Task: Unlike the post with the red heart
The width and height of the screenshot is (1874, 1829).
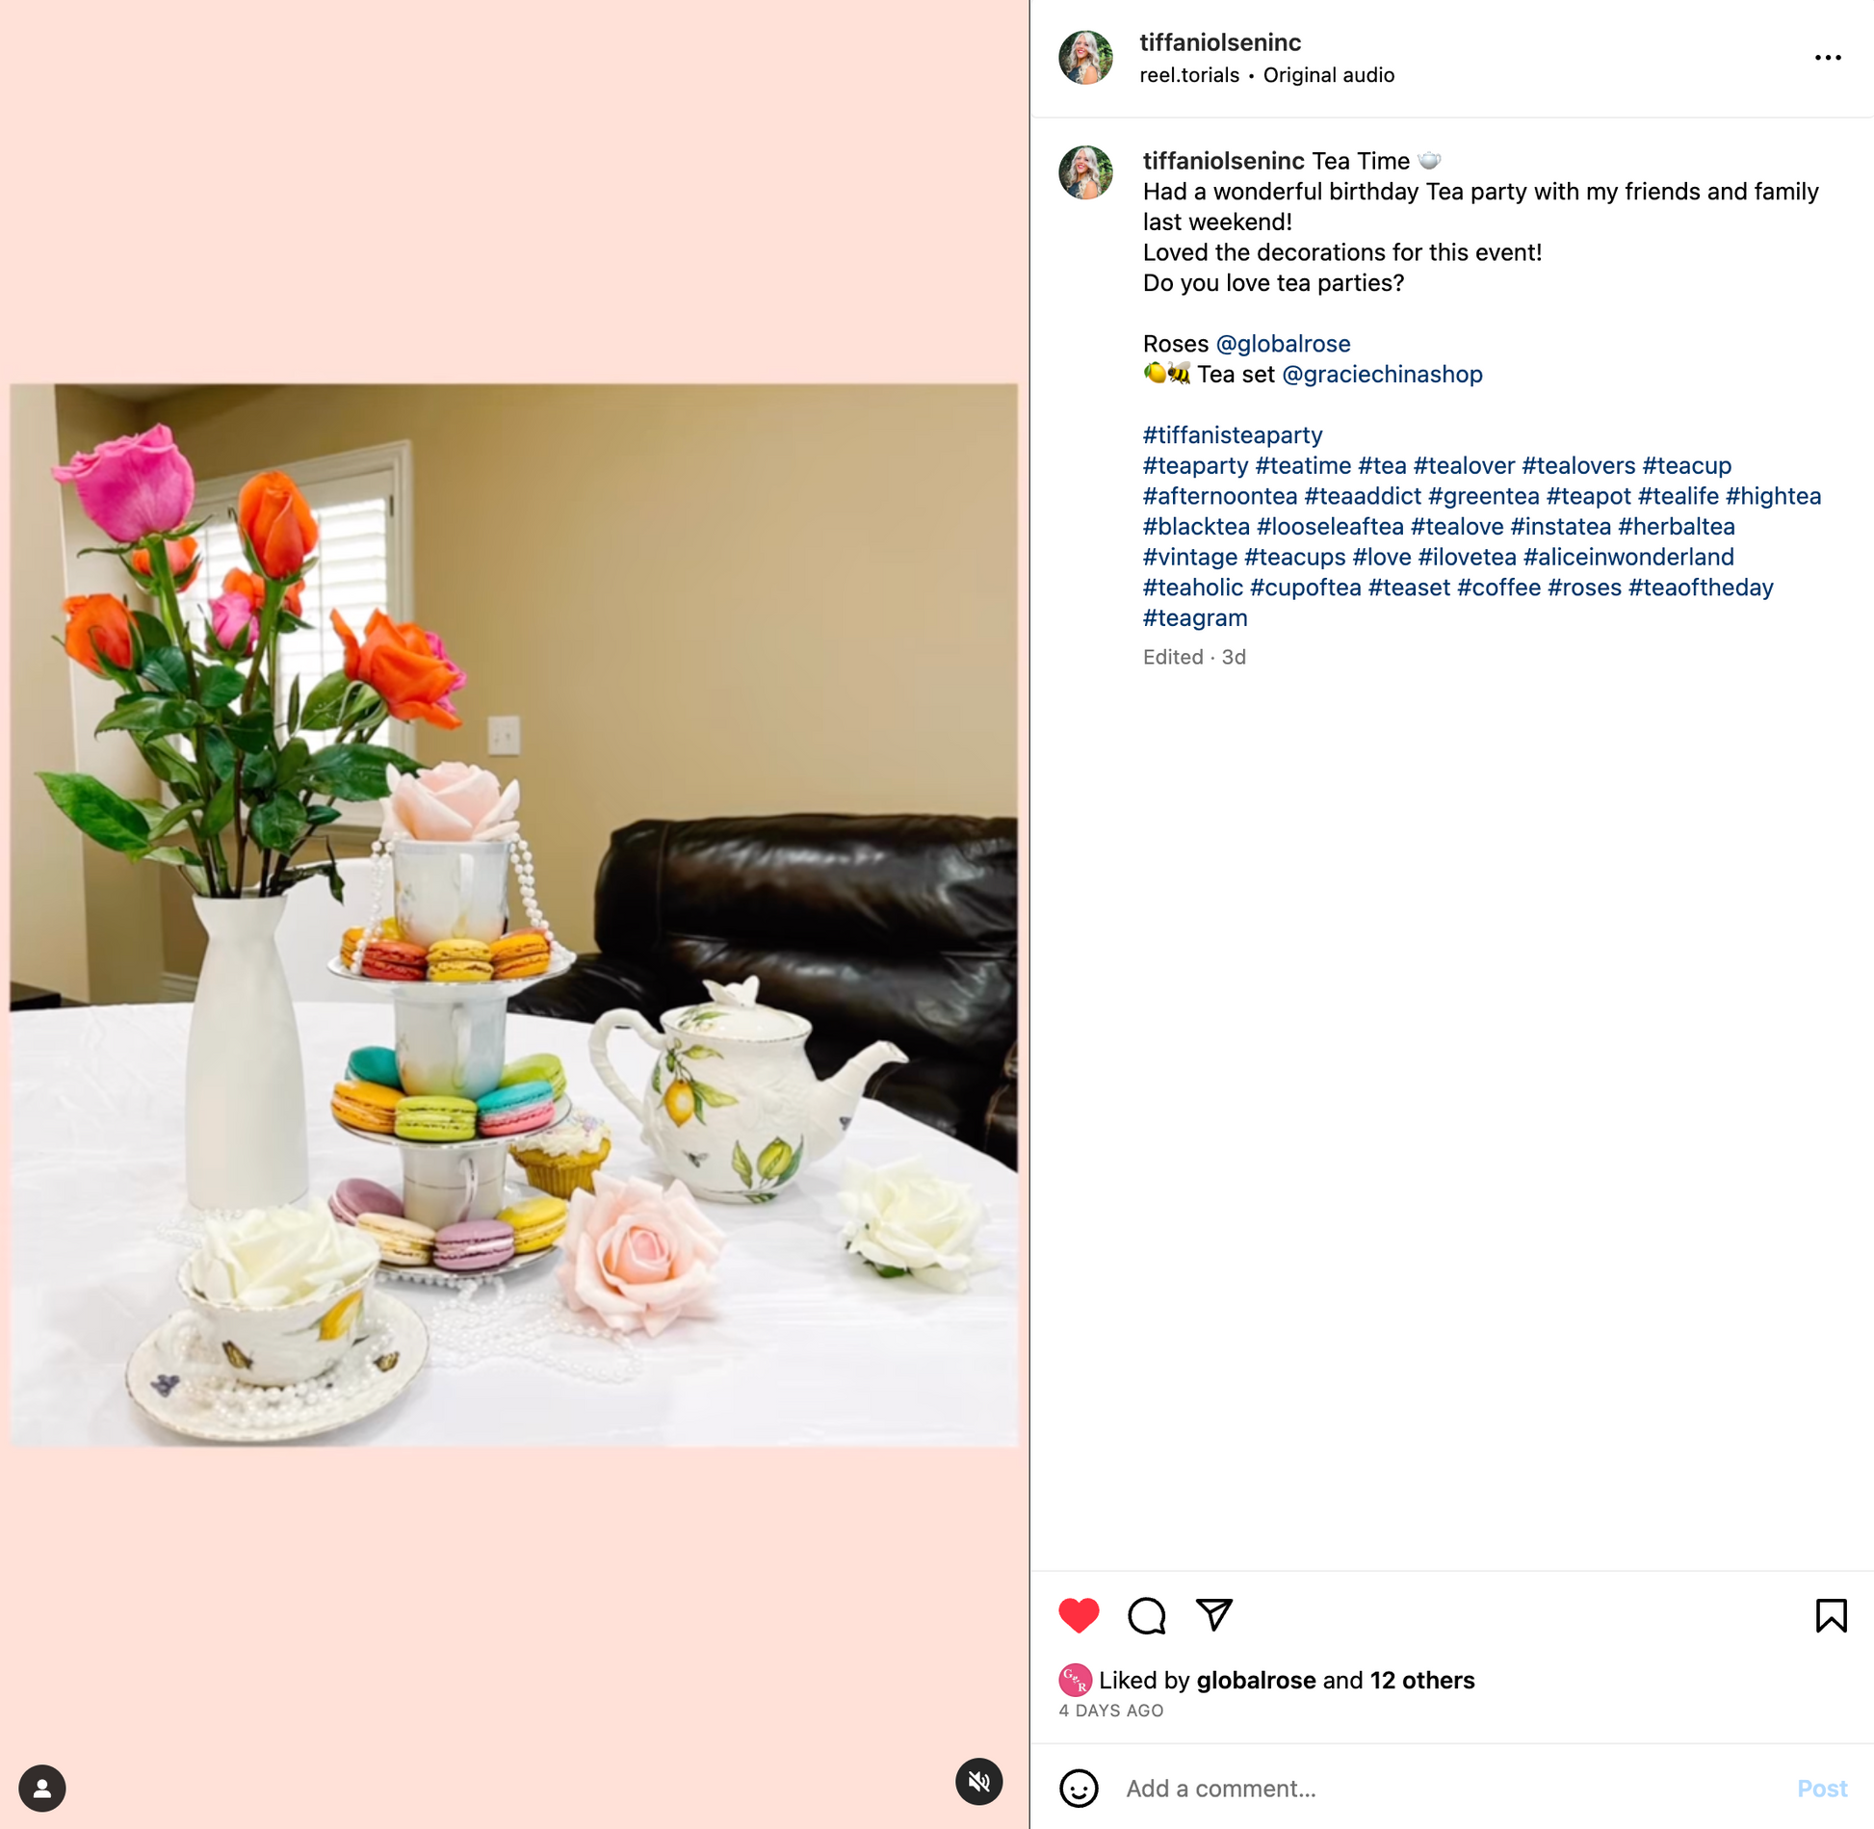Action: click(x=1079, y=1616)
